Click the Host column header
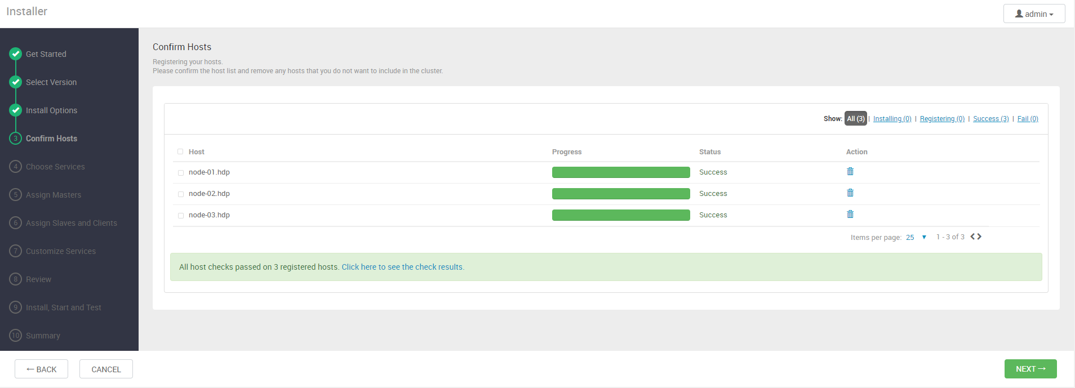Viewport: 1075px width, 388px height. (196, 152)
